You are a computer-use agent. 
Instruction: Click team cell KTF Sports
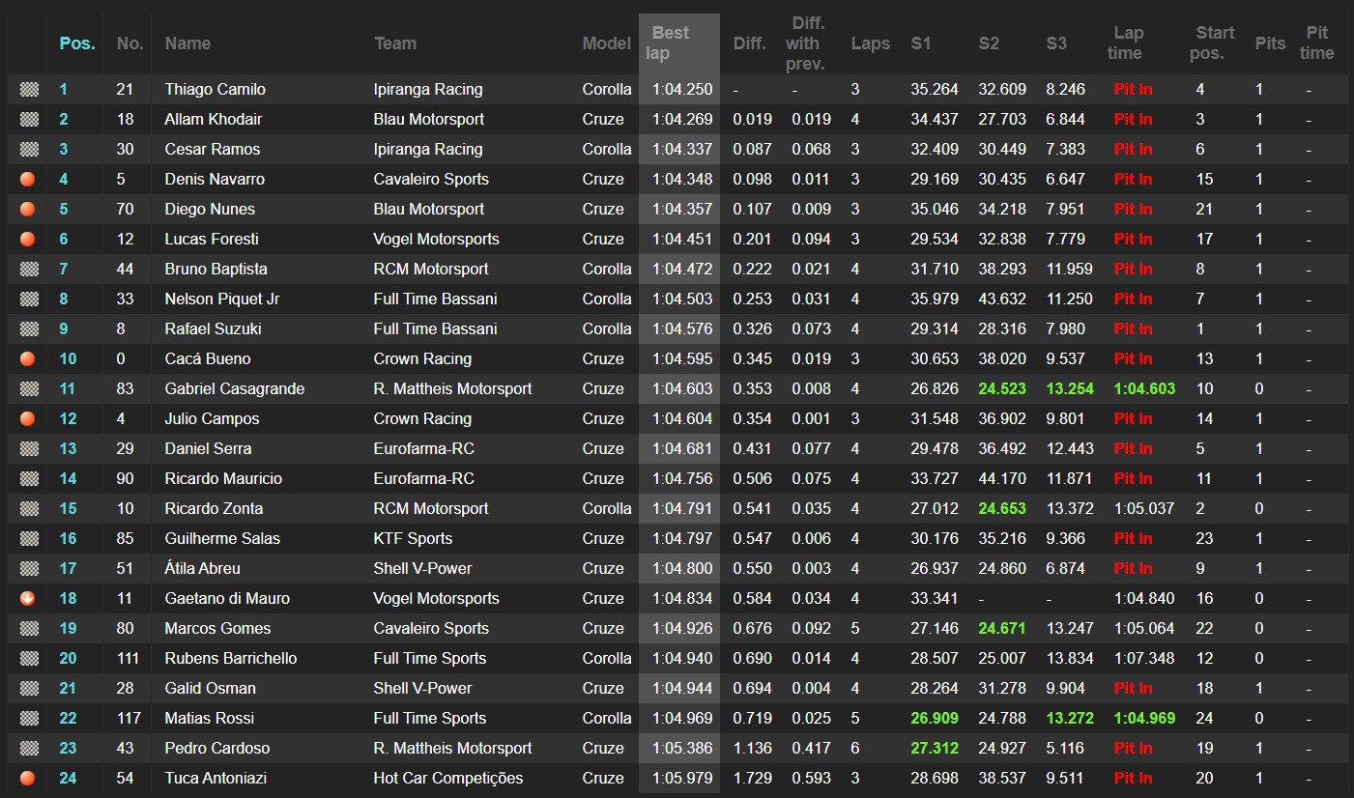point(413,538)
